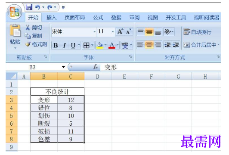Expand the 合并后居中 dropdown arrow

click(x=219, y=44)
